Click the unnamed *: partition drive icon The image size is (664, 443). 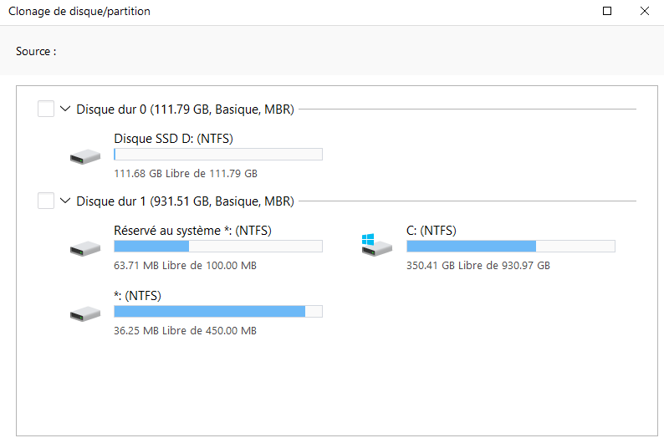(x=85, y=313)
